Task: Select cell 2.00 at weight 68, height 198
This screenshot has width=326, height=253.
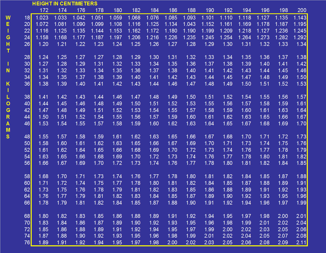Action: tap(283, 216)
